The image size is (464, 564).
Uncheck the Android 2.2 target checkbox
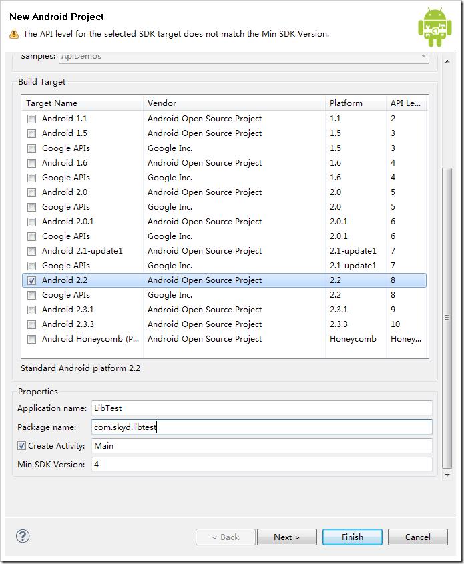tap(31, 280)
